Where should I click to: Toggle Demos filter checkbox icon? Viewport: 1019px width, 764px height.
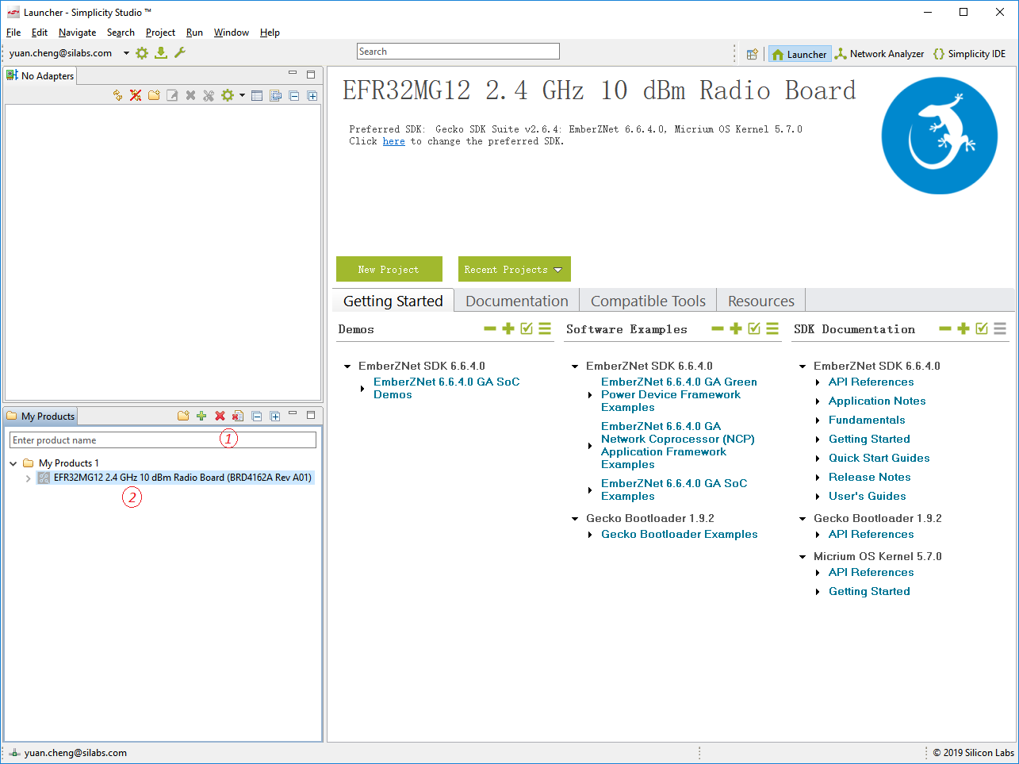[x=527, y=328]
